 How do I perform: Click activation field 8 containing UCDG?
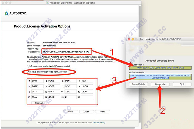pos(87,86)
